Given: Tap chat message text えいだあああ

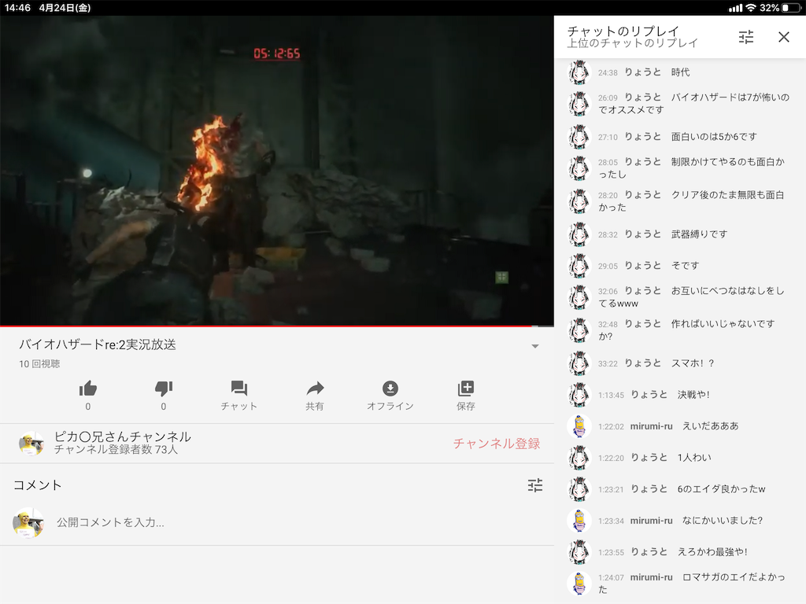Looking at the screenshot, I should tap(710, 425).
